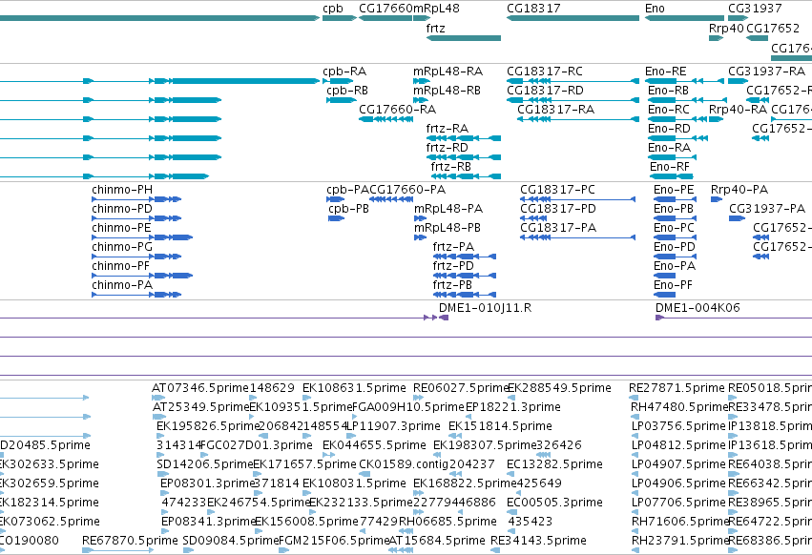Select the chinmo-PE protein label
812x555 pixels.
click(121, 228)
